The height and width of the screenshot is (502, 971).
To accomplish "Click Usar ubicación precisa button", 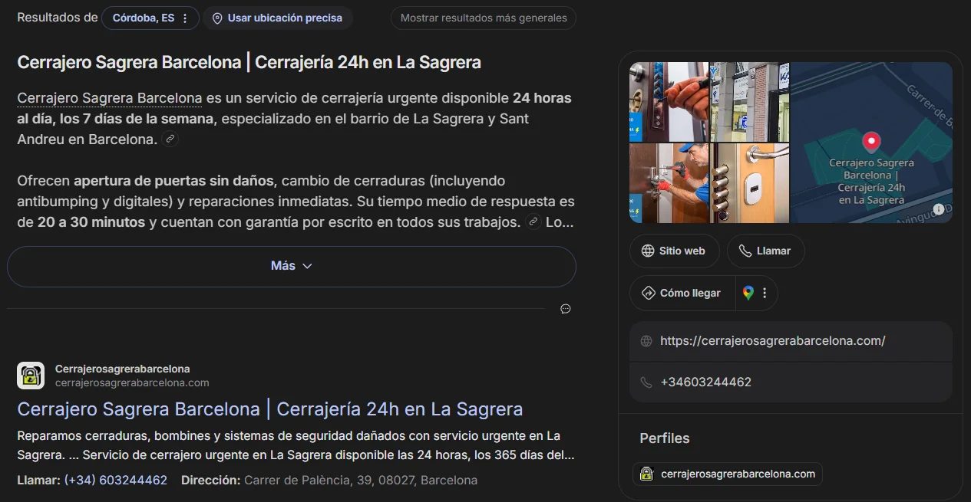I will point(278,18).
